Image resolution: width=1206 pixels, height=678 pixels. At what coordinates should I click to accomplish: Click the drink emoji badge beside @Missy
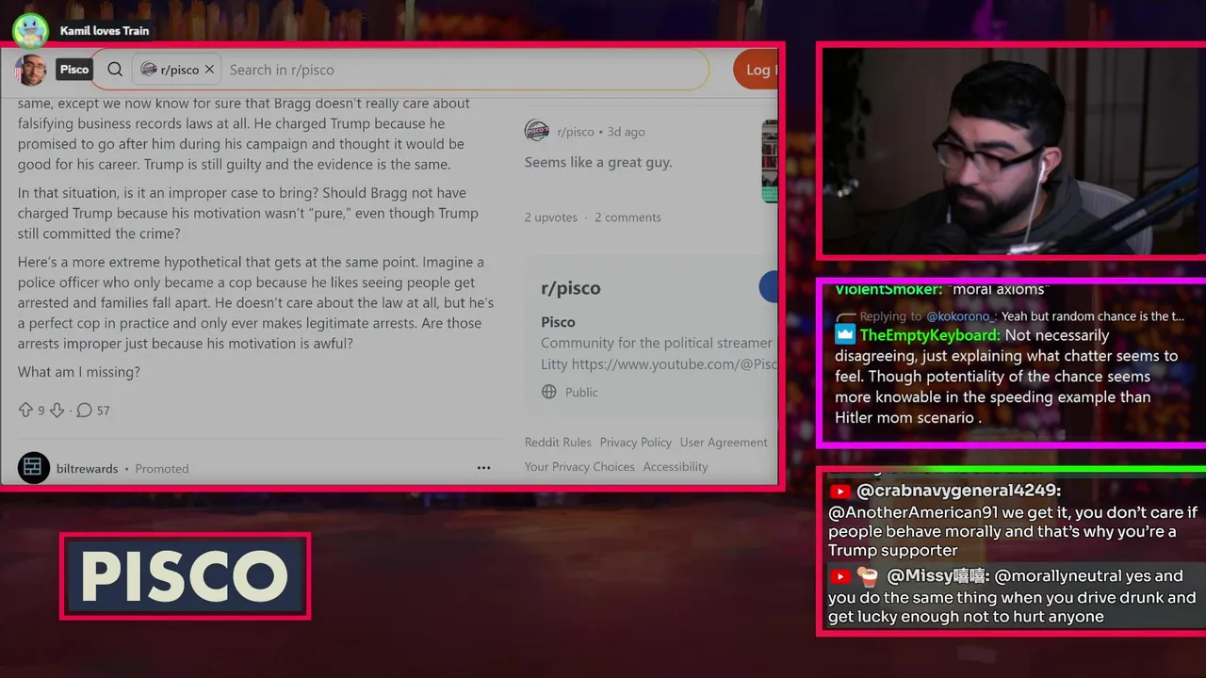pyautogui.click(x=868, y=576)
